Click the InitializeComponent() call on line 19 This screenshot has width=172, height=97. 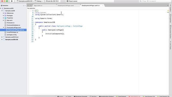(x=55, y=34)
